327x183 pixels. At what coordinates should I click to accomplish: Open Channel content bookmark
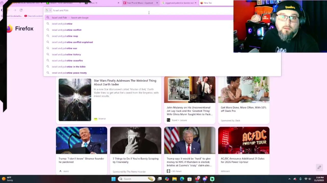(33, 16)
